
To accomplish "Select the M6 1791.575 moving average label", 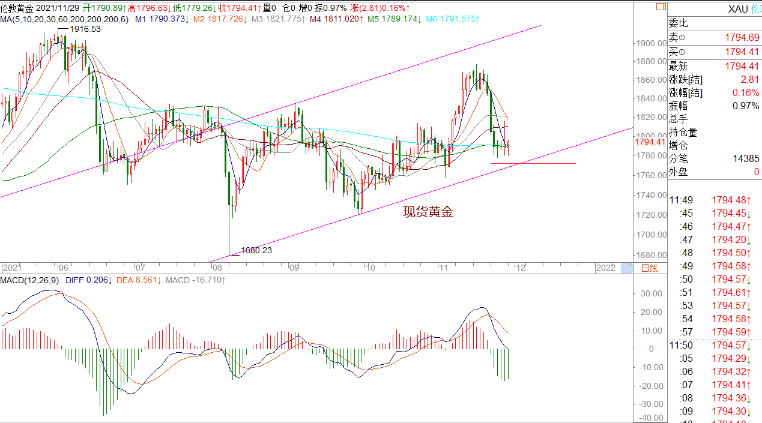I will coord(453,19).
